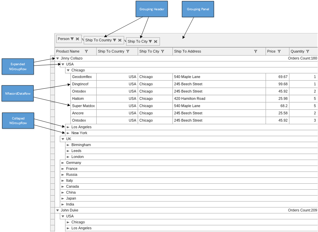Open filter for the Quantity column
This screenshot has width=318, height=232.
pos(308,52)
